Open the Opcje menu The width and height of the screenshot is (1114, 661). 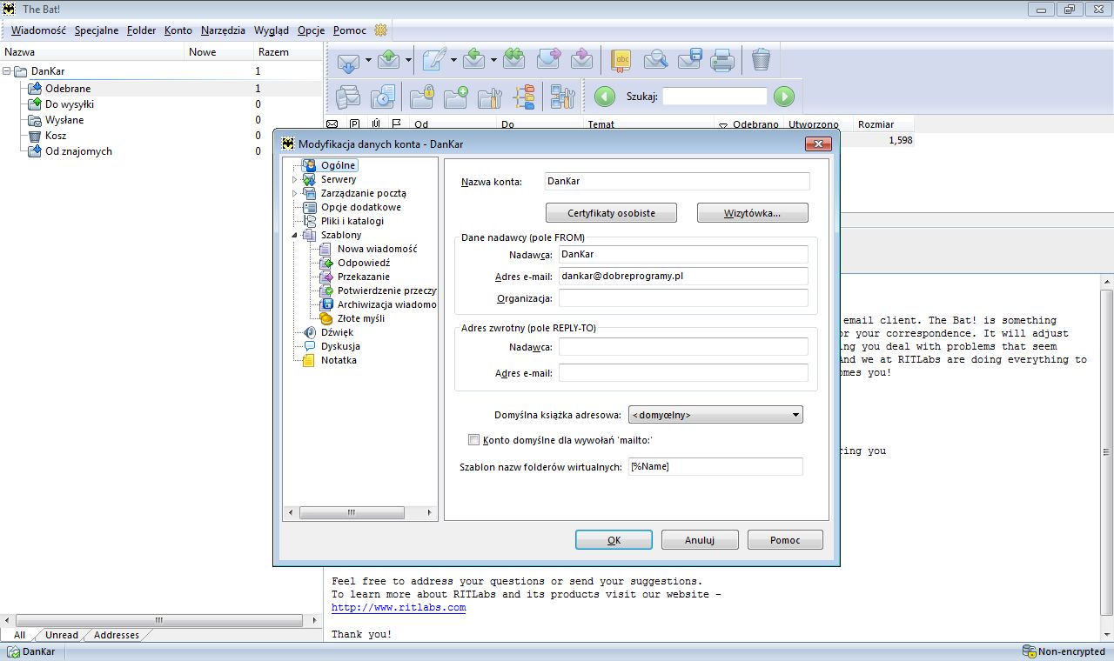[311, 30]
